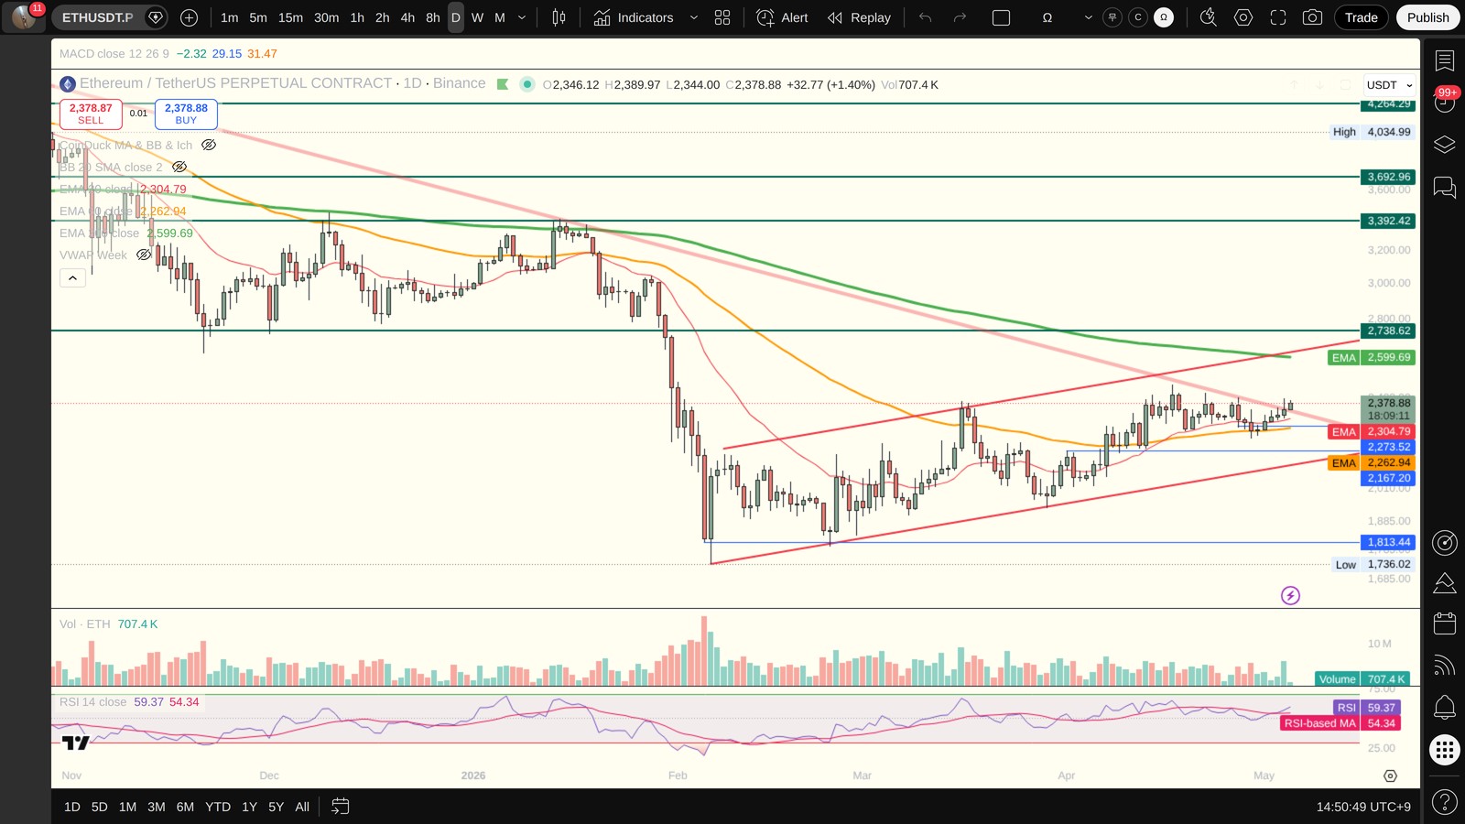Viewport: 1465px width, 824px height.
Task: Select the white Ω layout circle
Action: click(1164, 17)
